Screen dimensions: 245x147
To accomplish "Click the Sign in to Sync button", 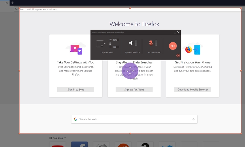I will 76,90.
